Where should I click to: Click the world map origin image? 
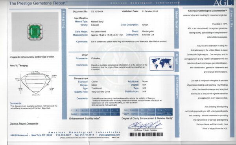[162, 64]
